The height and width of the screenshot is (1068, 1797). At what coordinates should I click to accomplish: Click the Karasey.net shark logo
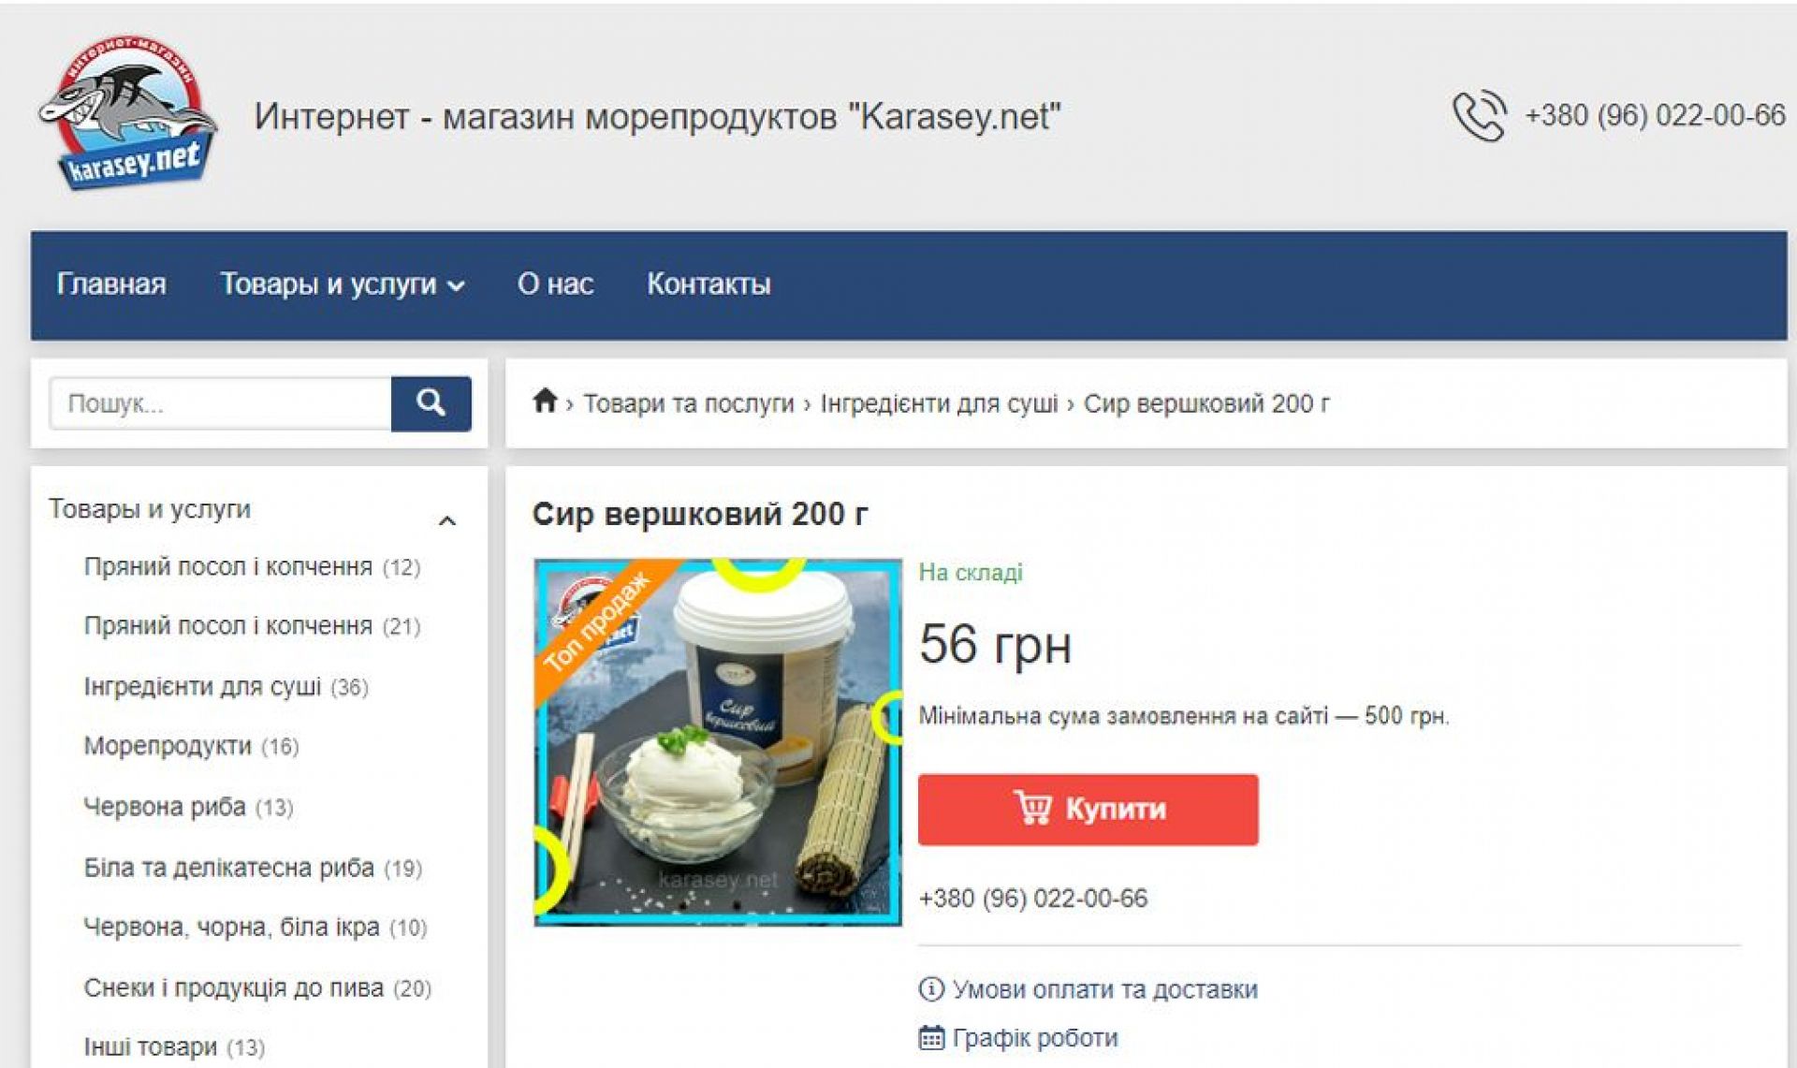click(128, 112)
